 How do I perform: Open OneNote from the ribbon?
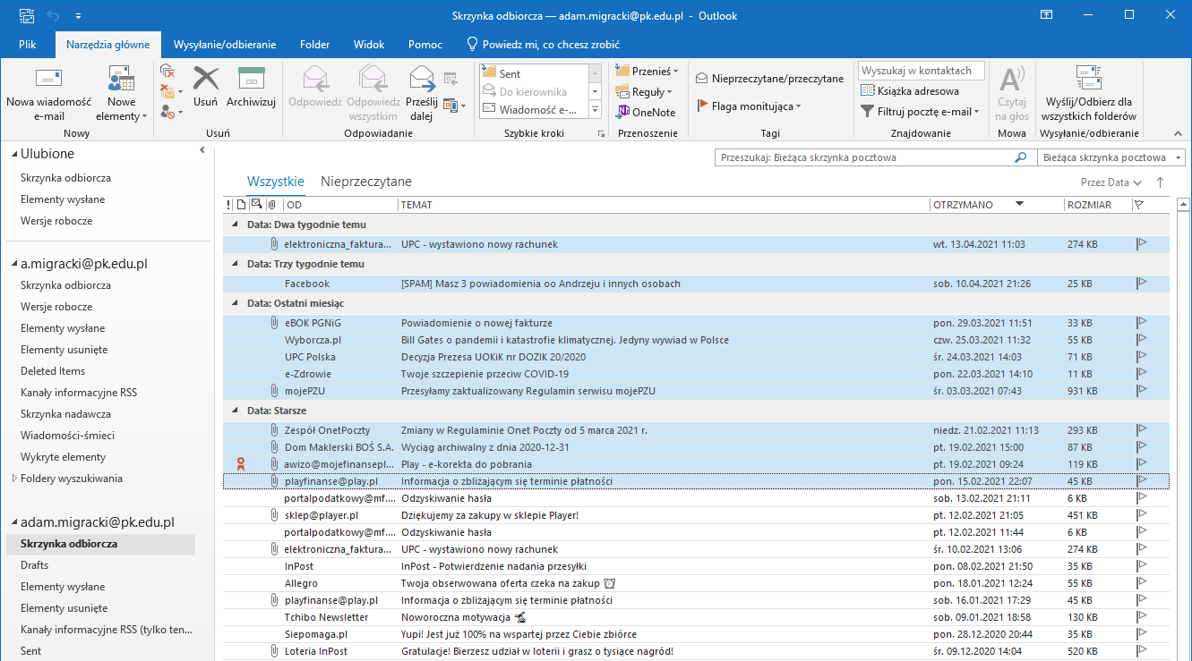(x=645, y=113)
